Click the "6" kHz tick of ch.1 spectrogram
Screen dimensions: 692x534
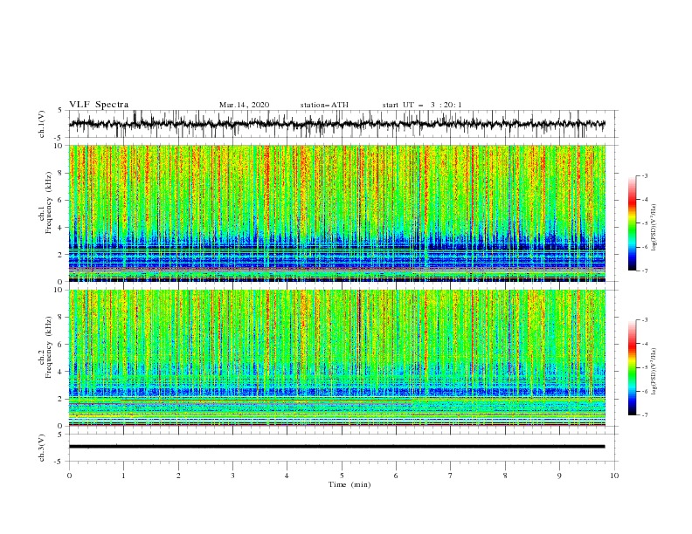pyautogui.click(x=62, y=200)
